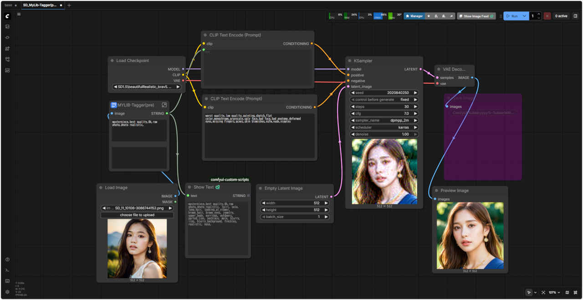Click choose file to upload button
The width and height of the screenshot is (583, 300).
click(137, 215)
